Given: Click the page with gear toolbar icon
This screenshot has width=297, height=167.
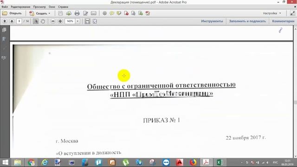Looking at the screenshot, I should pos(133,13).
